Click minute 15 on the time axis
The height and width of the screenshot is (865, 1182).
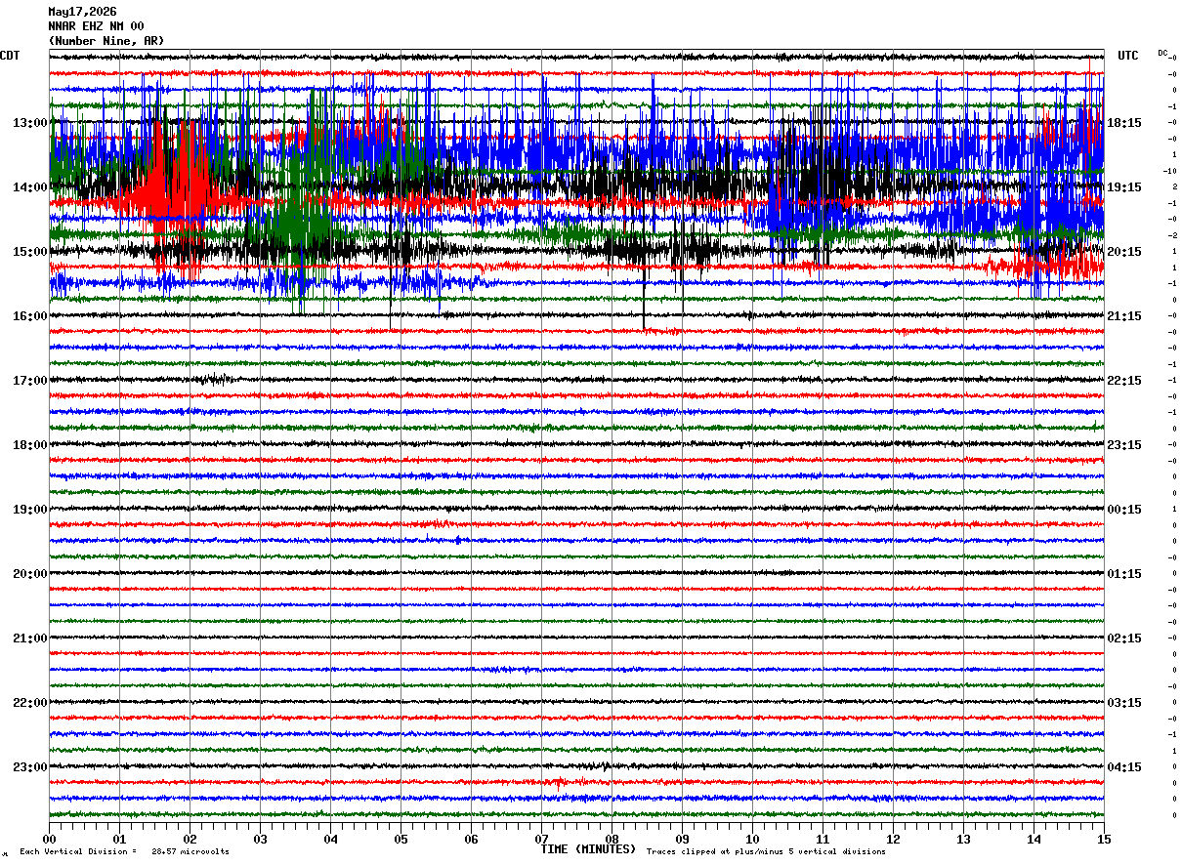1104,839
